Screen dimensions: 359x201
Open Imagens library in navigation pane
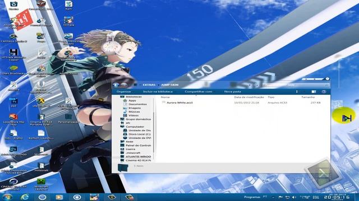click(135, 108)
